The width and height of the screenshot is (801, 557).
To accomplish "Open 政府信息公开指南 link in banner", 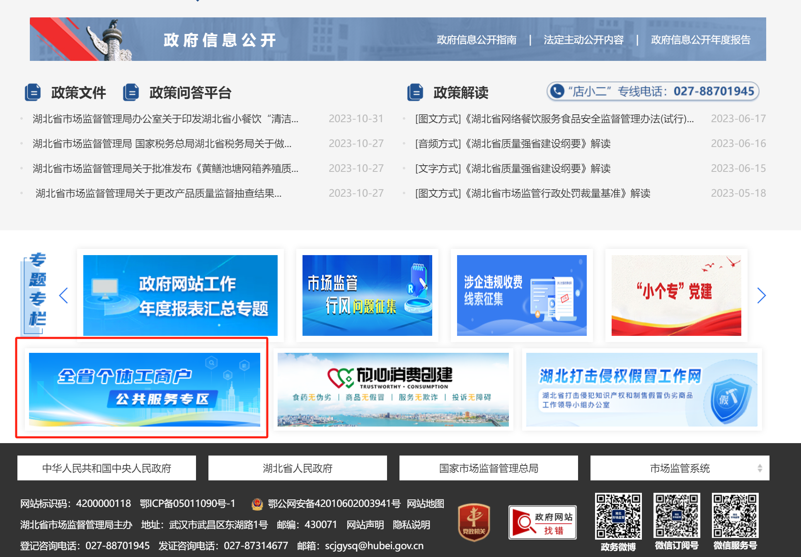I will (x=476, y=40).
